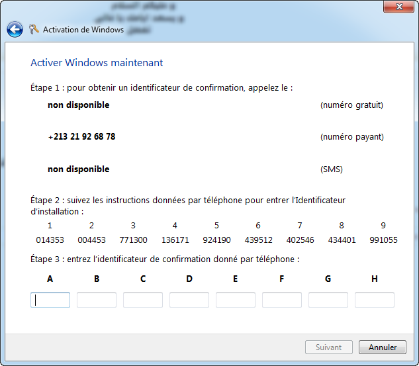
Task: Click installation ID group 924190
Action: [x=216, y=240]
